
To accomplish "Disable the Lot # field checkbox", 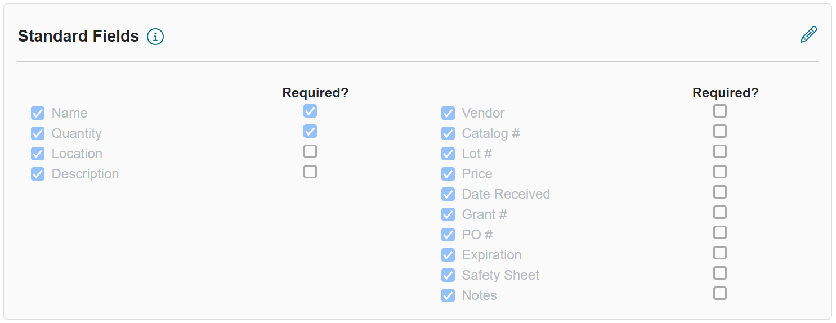I will (448, 154).
